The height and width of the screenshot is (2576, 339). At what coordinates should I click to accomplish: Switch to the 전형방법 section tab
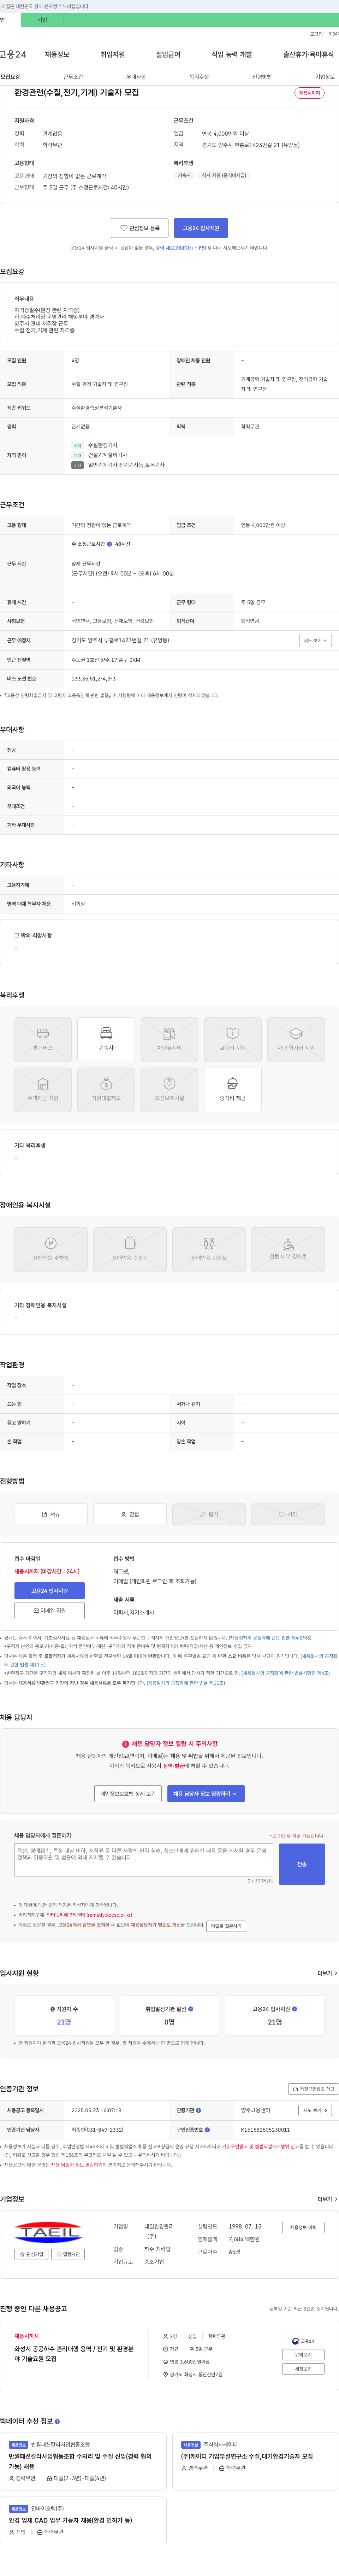[x=262, y=77]
